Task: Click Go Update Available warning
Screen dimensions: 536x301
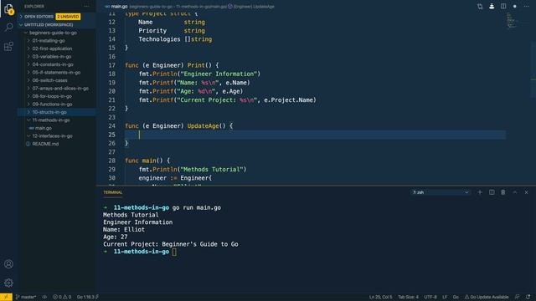Action: tap(487, 297)
